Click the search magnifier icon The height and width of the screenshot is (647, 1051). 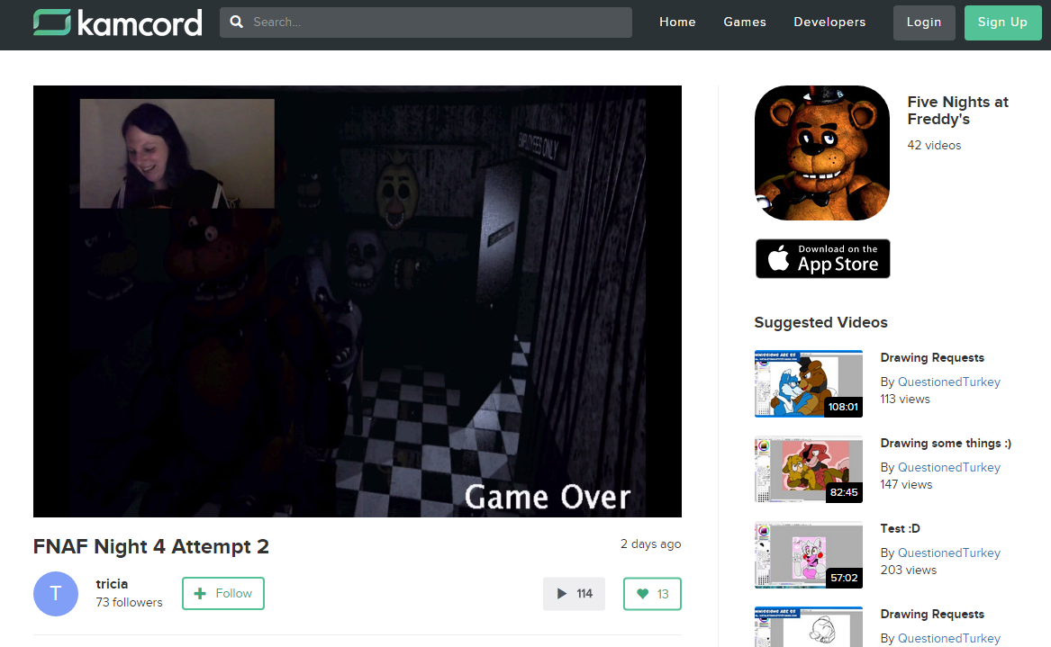(x=237, y=22)
